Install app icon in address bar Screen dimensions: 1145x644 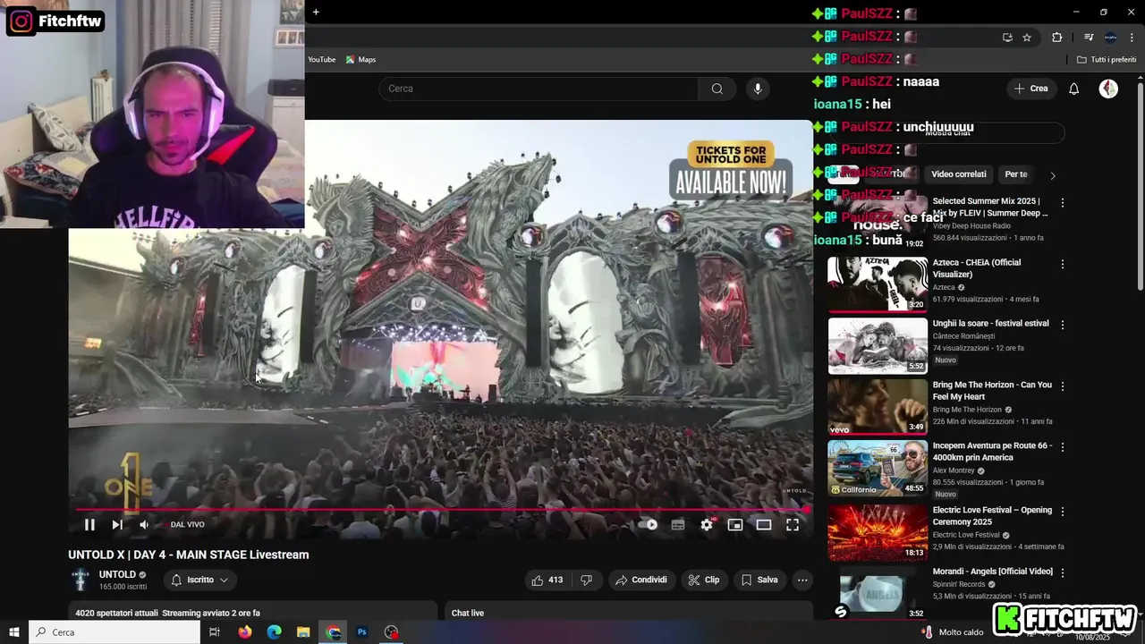(1007, 38)
